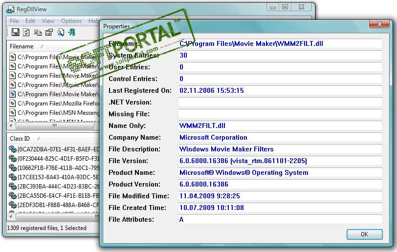
Task: Click the gear icon beside {2EDF3DB1-F88B-488A entry
Action: [x=13, y=205]
